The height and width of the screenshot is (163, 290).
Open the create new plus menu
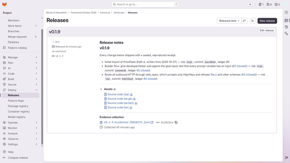(250, 4)
